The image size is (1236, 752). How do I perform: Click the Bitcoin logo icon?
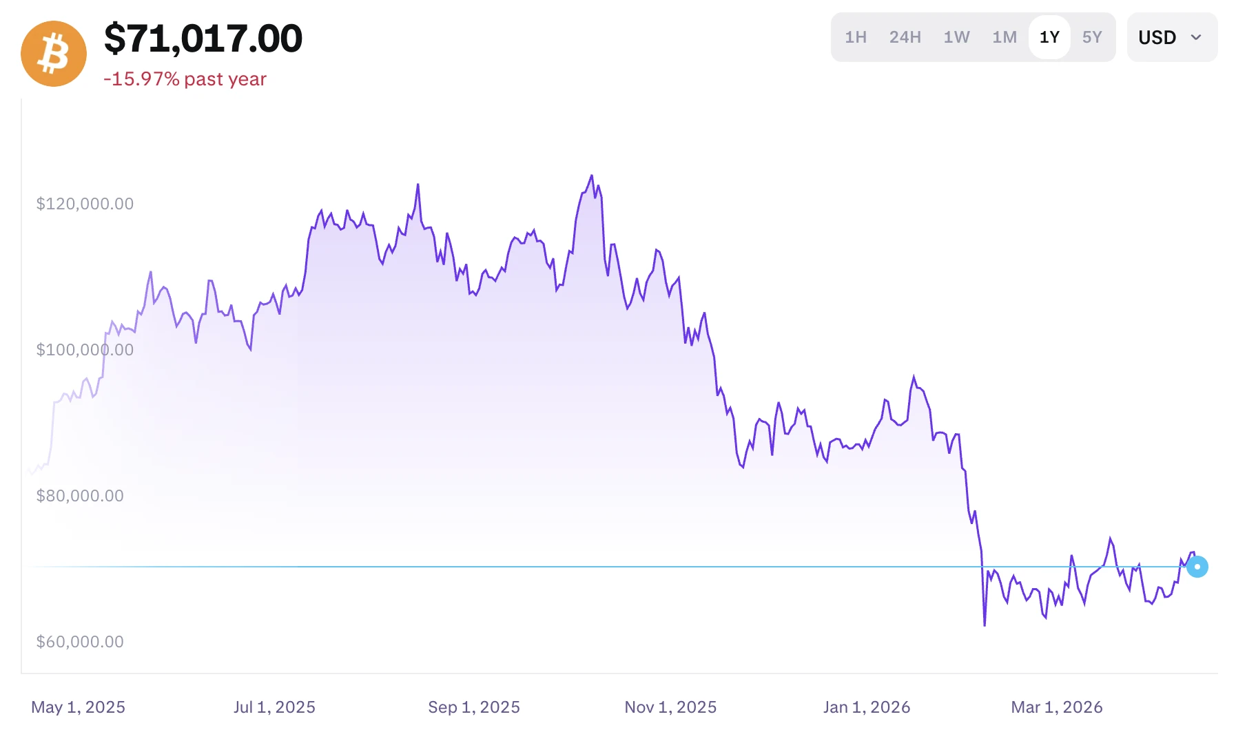point(53,53)
